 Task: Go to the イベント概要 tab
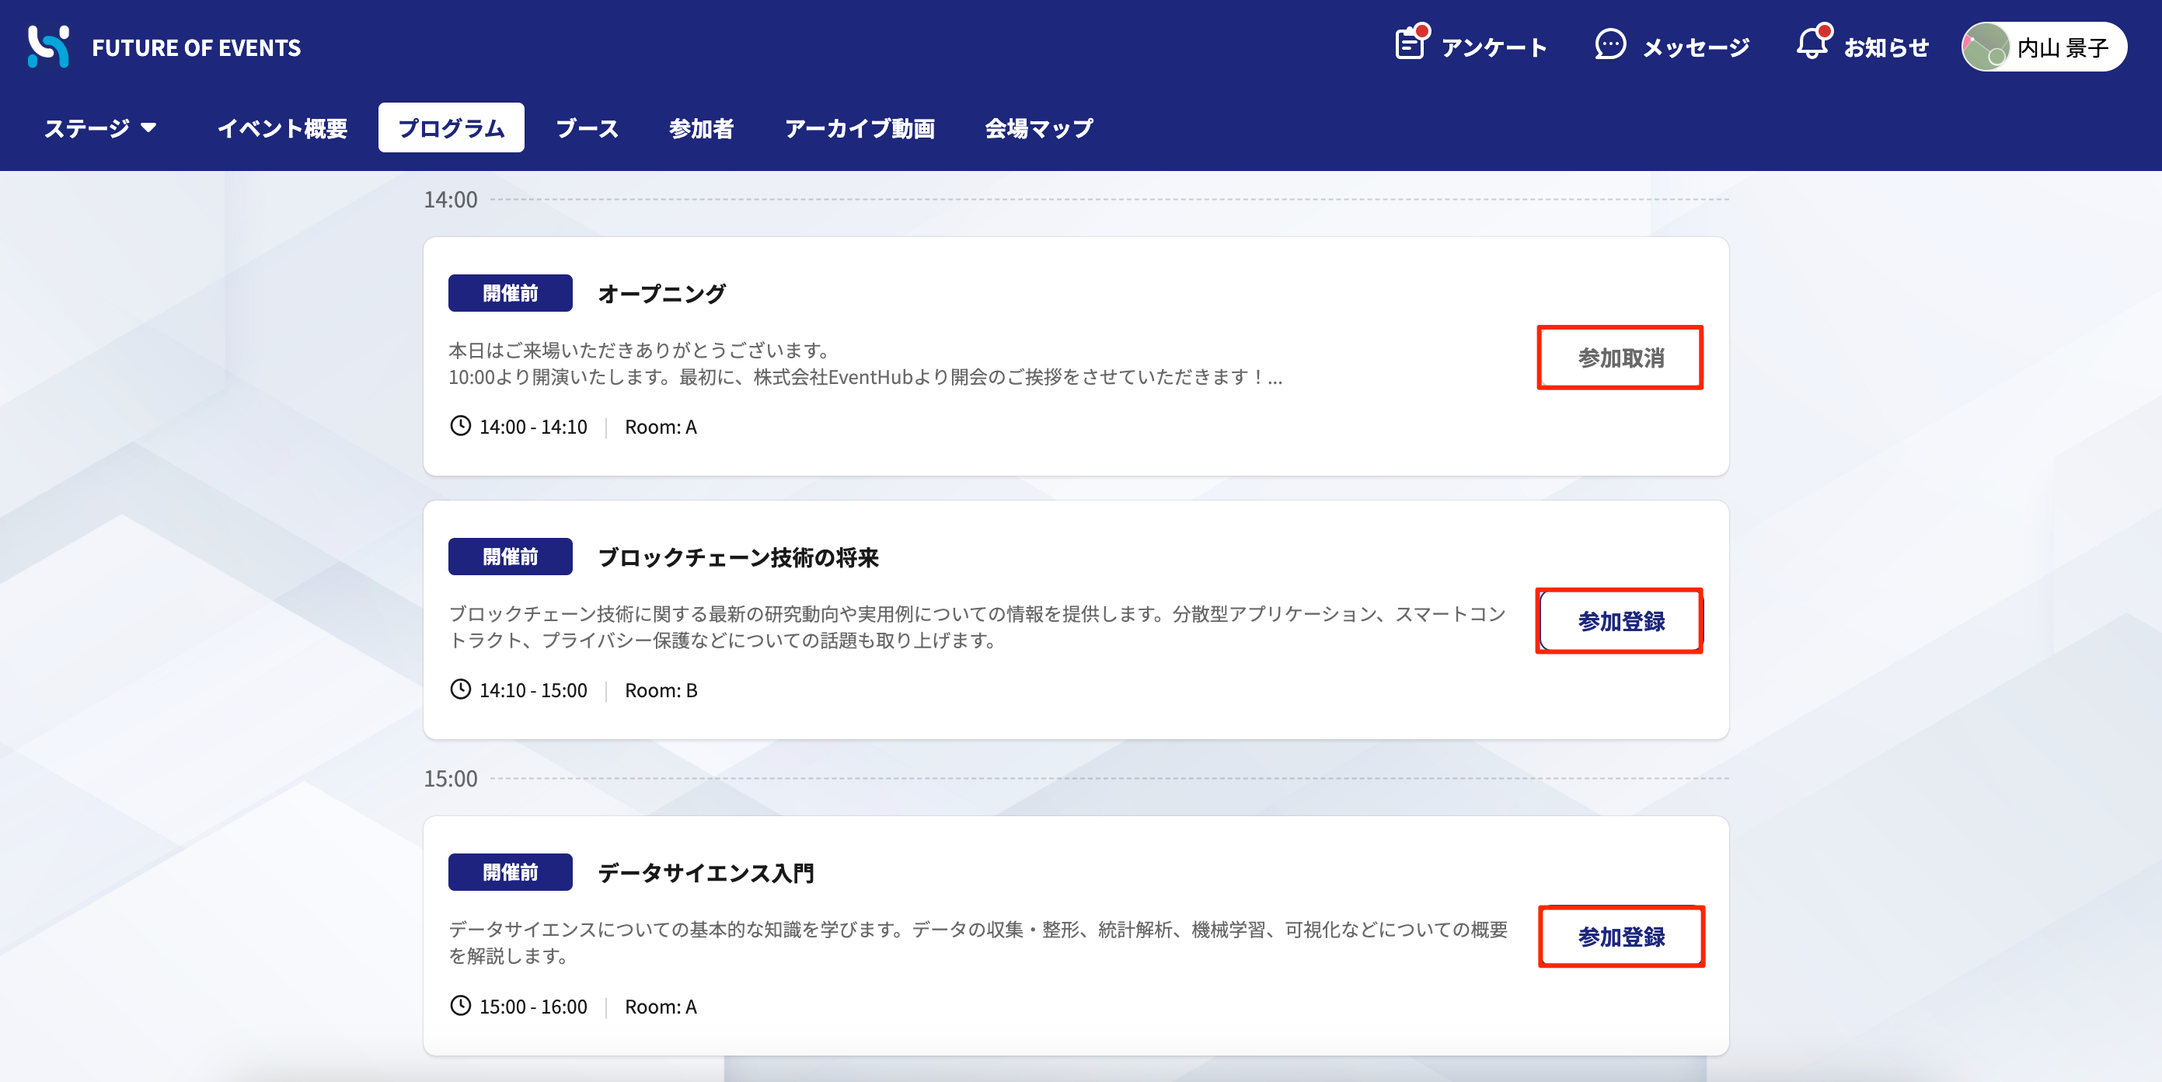pos(282,127)
